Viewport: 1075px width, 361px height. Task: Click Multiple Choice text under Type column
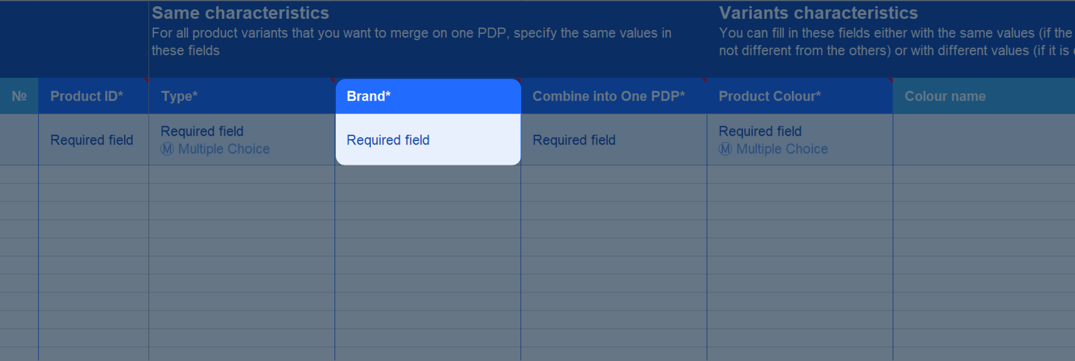point(224,149)
